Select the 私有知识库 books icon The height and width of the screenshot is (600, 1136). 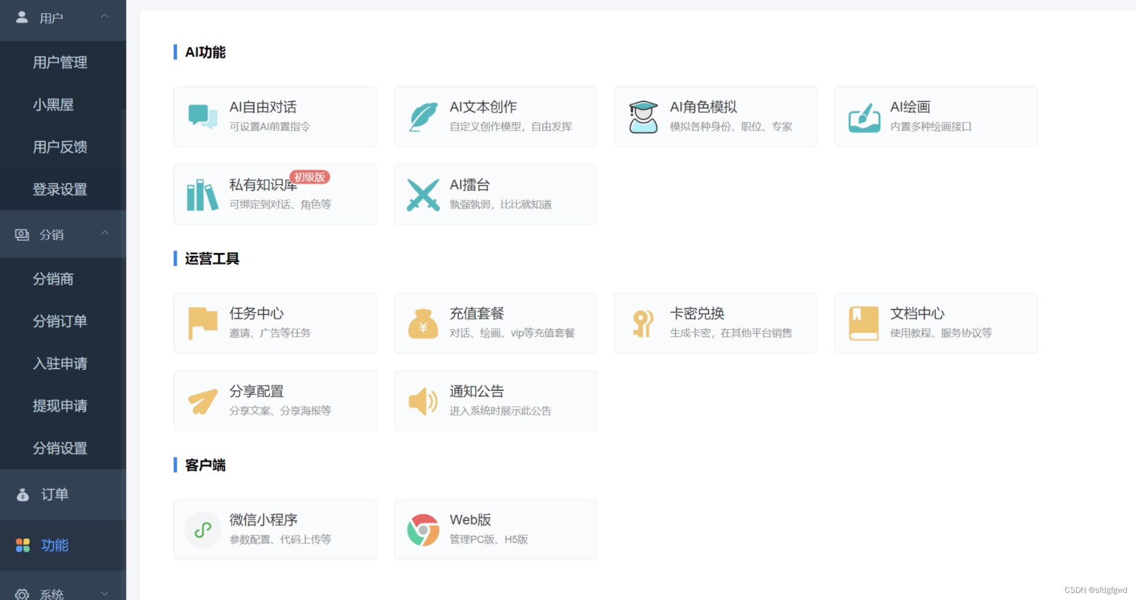pos(202,194)
